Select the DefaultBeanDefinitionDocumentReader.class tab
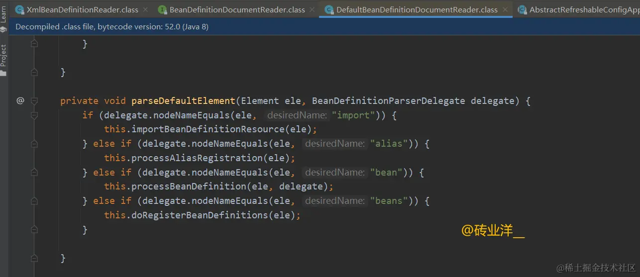The image size is (640, 277). (417, 9)
